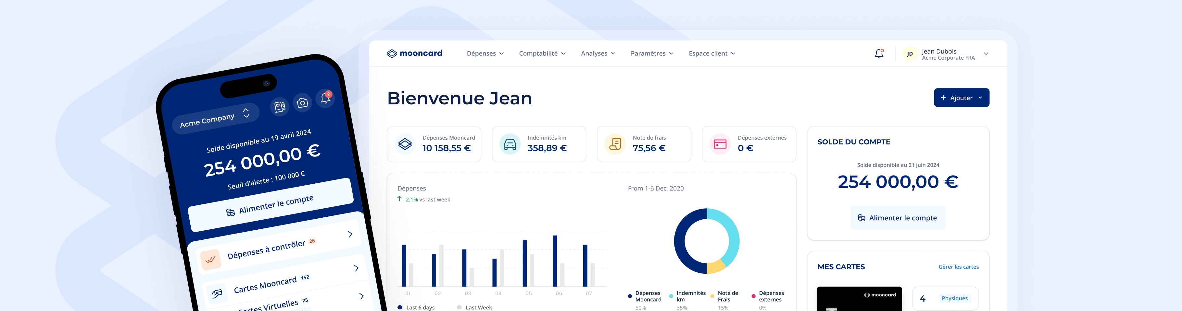Open notifications bell in dashboard header

(x=879, y=53)
